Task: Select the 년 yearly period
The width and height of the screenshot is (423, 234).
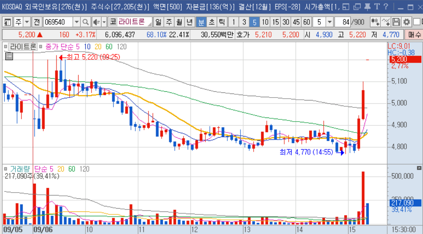Action: 190,22
